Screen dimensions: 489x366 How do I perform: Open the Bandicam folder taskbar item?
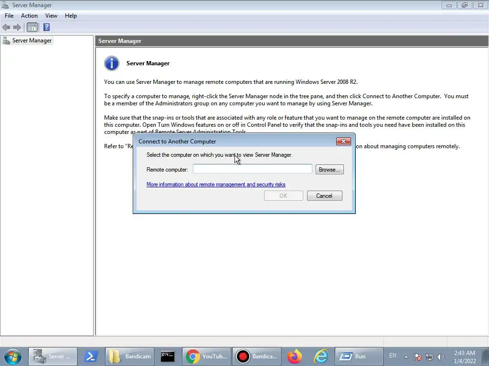(130, 356)
